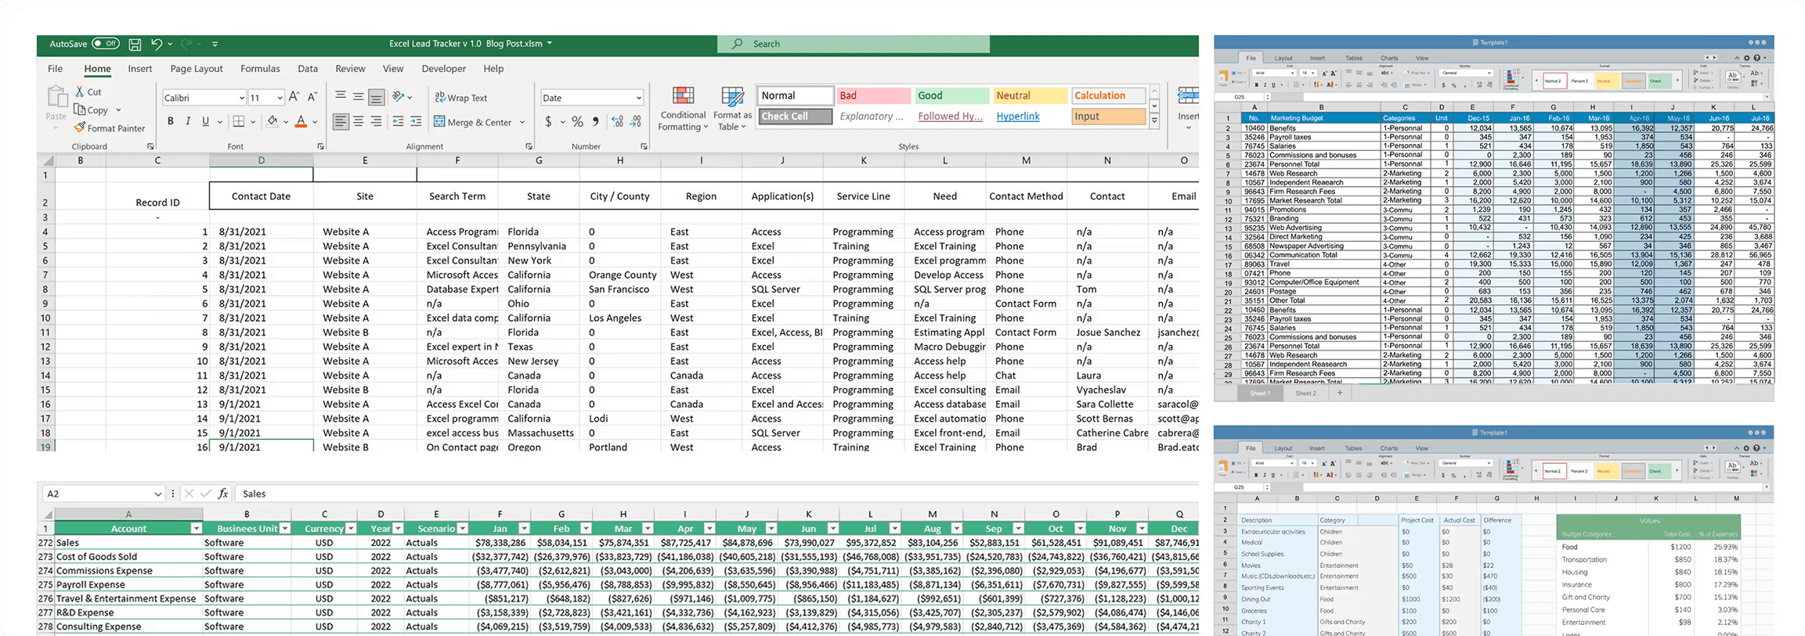Open the Calibri font name dropdown
This screenshot has width=1805, height=636.
coord(241,98)
